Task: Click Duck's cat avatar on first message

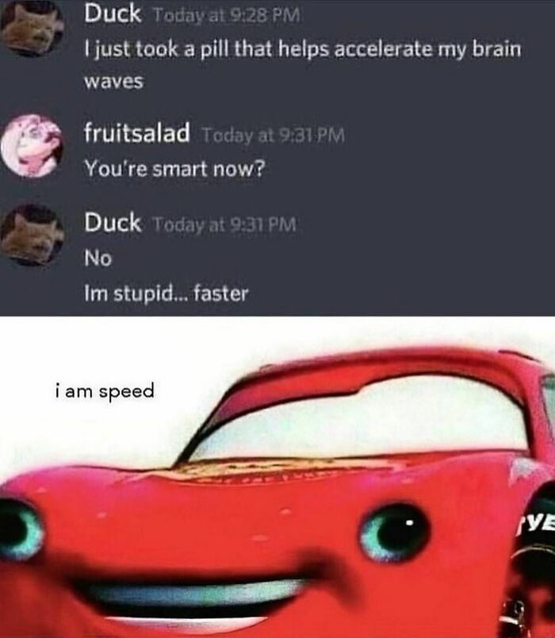Action: click(x=32, y=28)
